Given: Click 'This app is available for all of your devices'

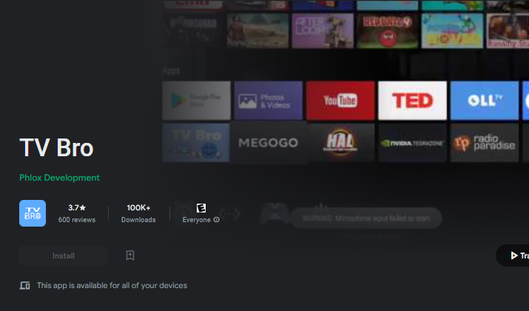Looking at the screenshot, I should (112, 285).
